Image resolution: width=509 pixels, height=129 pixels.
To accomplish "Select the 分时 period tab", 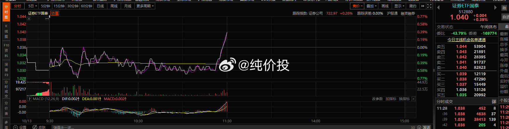I will click(18, 6).
